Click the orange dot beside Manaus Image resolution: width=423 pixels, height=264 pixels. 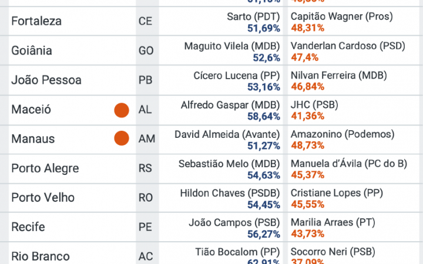pos(122,139)
